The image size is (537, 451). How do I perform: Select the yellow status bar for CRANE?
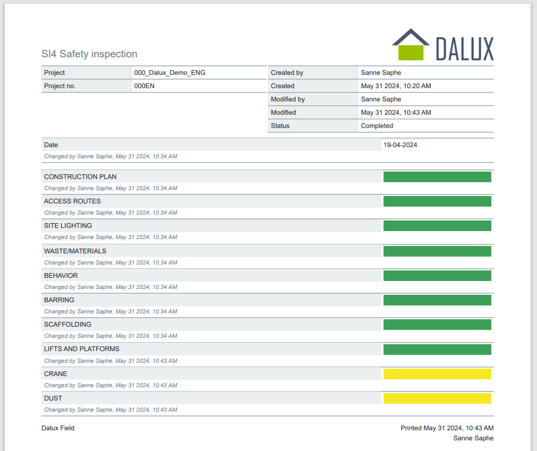pos(437,374)
